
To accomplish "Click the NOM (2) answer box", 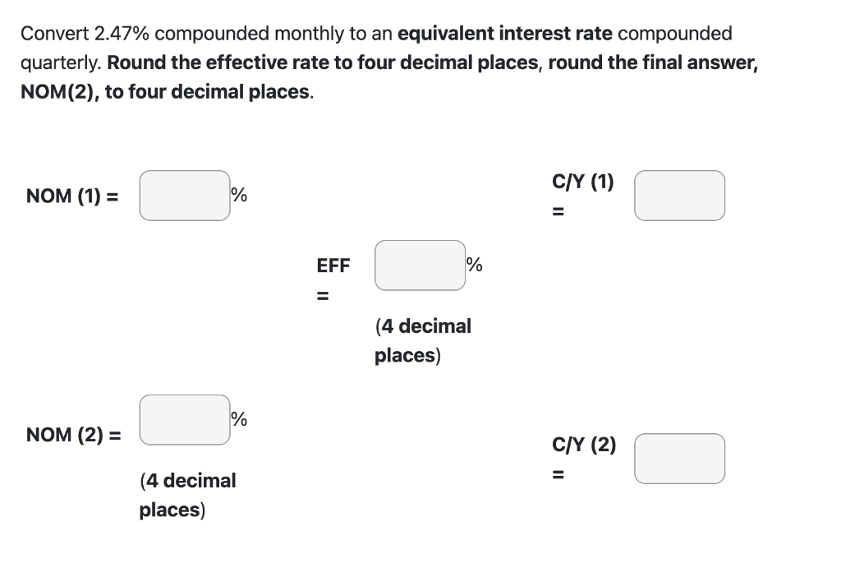I will 184,419.
